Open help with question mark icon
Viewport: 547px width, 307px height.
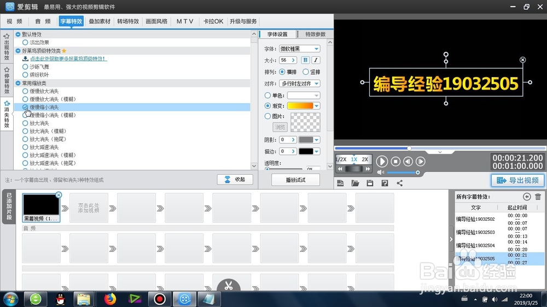pos(385,184)
